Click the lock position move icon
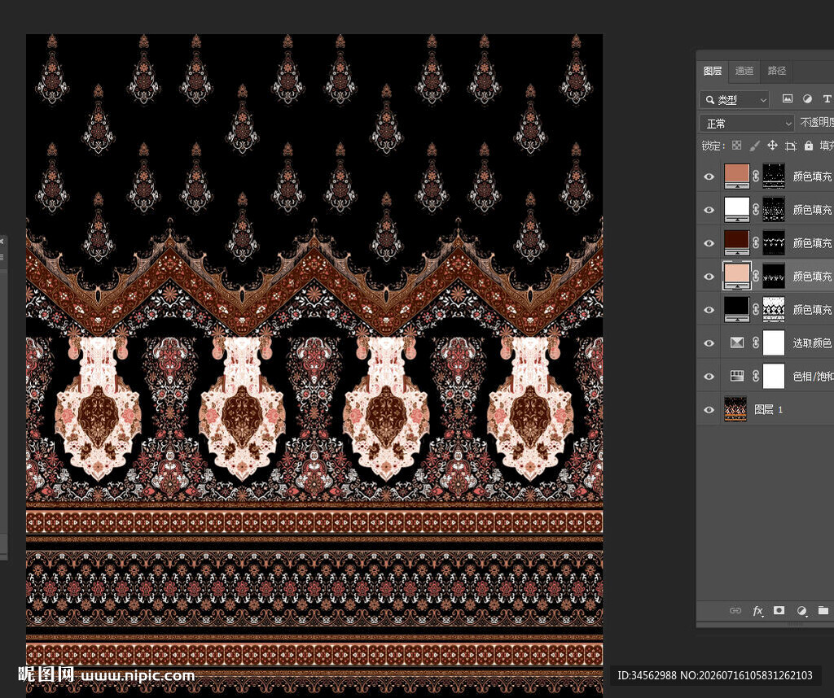Image resolution: width=834 pixels, height=698 pixels. [772, 146]
